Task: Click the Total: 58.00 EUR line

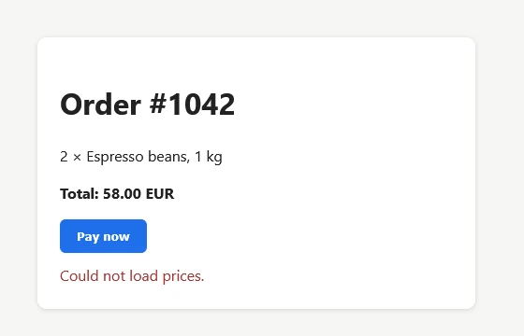Action: tap(117, 194)
